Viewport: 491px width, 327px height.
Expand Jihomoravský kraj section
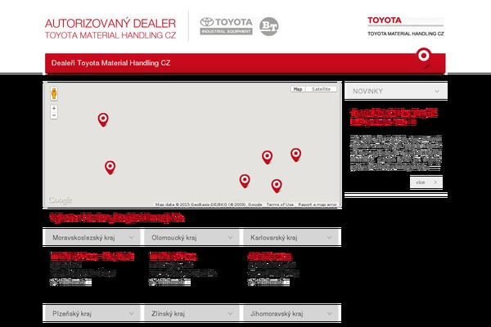[x=291, y=313]
